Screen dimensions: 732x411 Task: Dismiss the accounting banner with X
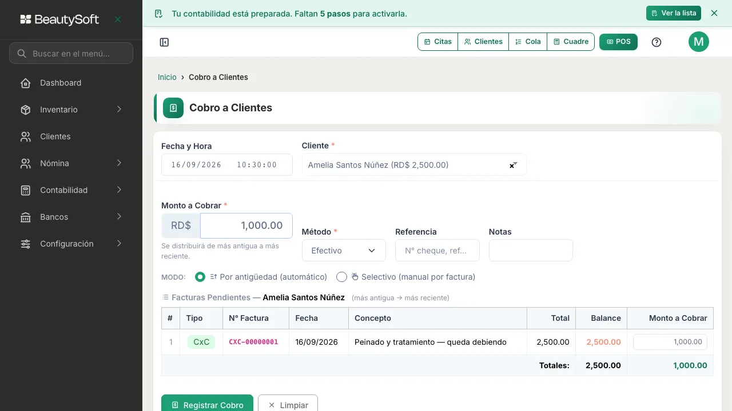(714, 13)
